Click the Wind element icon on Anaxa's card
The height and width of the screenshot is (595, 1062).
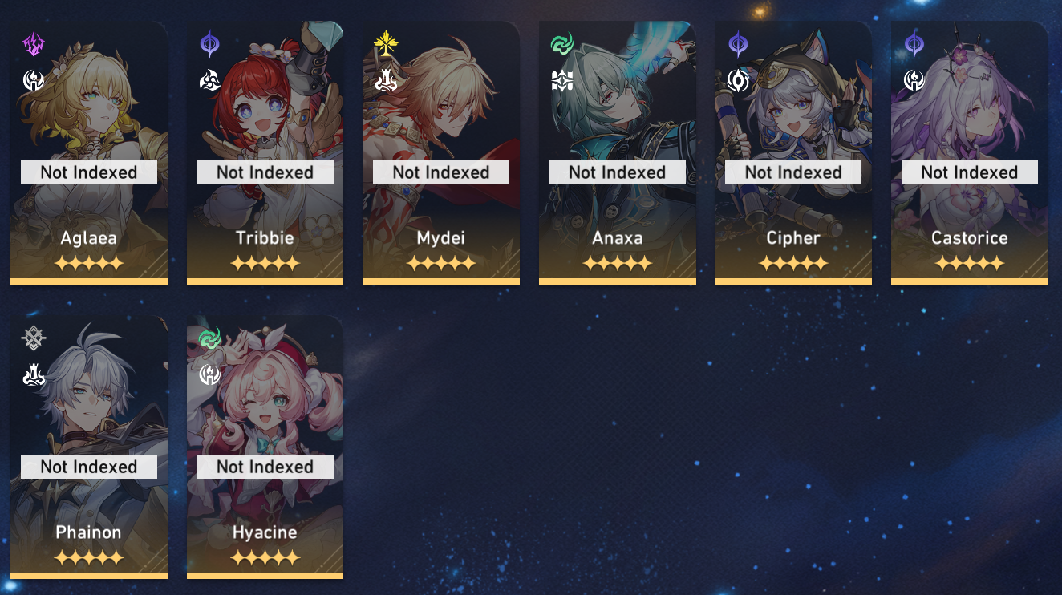tap(561, 44)
